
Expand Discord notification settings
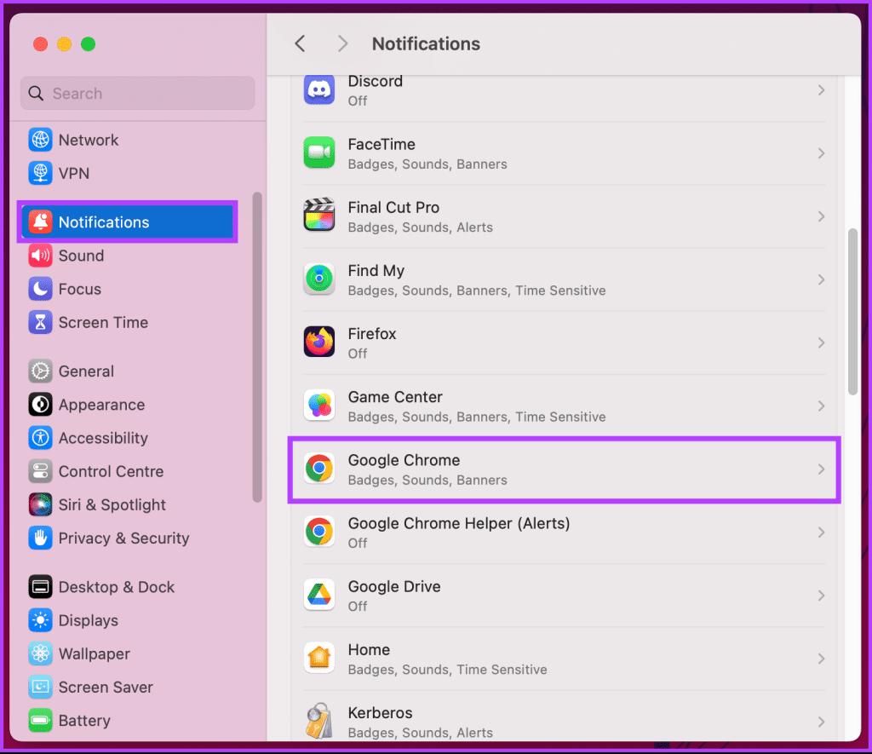(820, 89)
